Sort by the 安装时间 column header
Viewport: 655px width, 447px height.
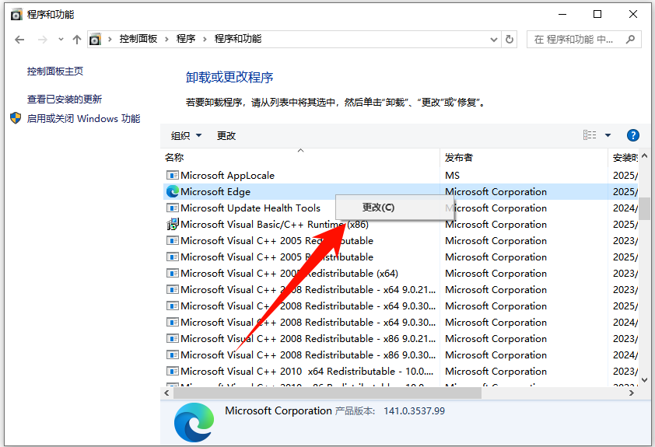click(624, 157)
